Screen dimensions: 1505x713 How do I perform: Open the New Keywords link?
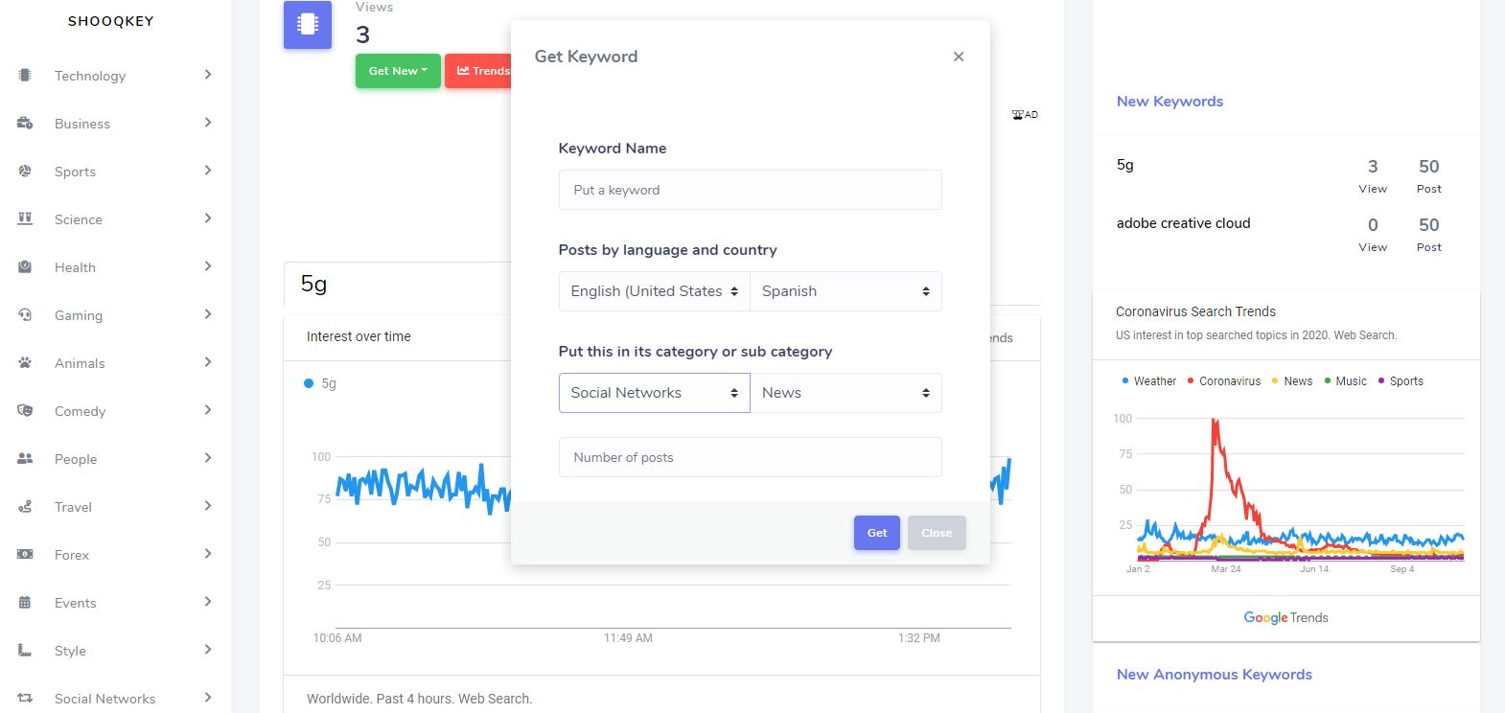tap(1169, 102)
